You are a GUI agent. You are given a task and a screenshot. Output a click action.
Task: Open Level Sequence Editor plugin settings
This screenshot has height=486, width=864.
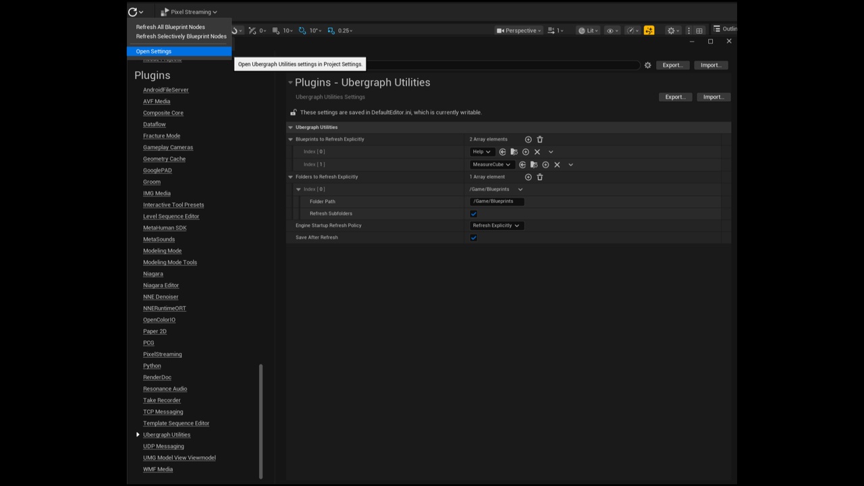pos(171,217)
